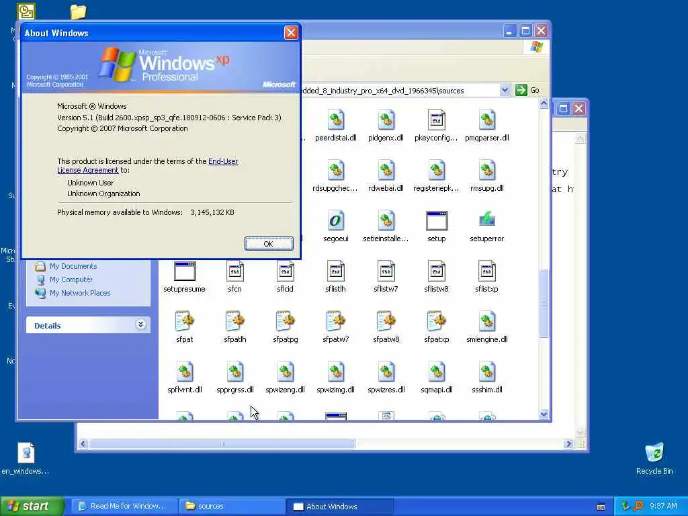Select the sflistw8 file icon

[437, 271]
